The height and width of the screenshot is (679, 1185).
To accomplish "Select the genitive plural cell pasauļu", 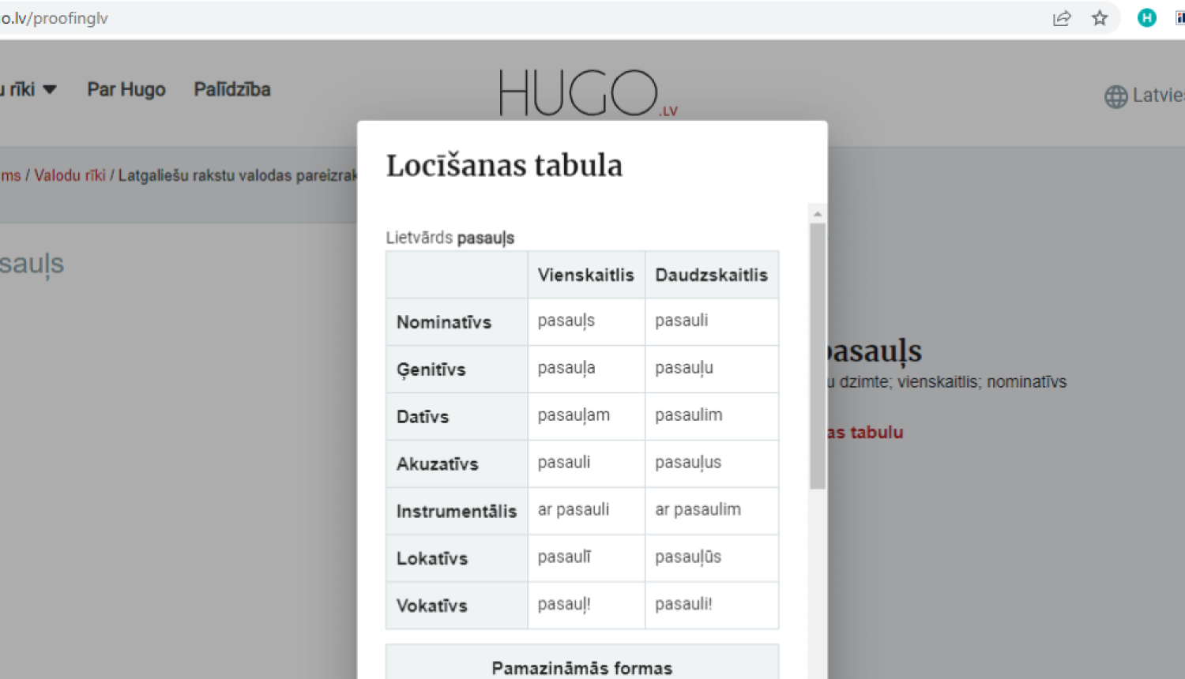I will pos(684,368).
